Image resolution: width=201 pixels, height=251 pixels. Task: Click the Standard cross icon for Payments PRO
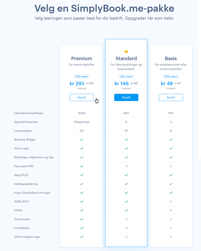(x=126, y=166)
